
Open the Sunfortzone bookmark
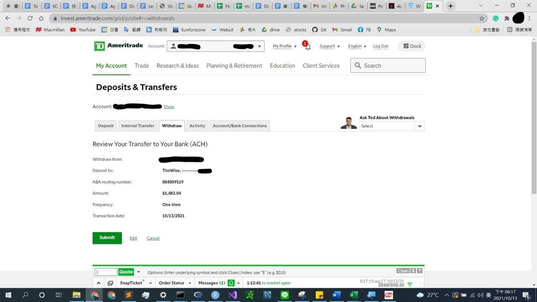click(189, 30)
